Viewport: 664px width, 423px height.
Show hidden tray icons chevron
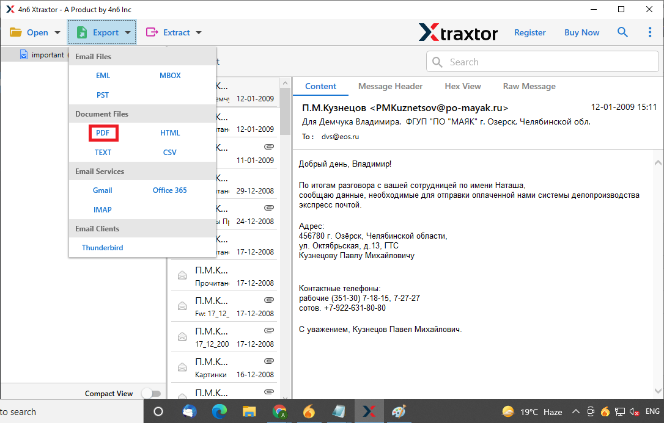pos(575,411)
